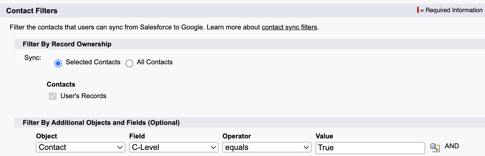This screenshot has height=156, width=485.
Task: Click the AND text after the lookup icon
Action: pyautogui.click(x=452, y=146)
